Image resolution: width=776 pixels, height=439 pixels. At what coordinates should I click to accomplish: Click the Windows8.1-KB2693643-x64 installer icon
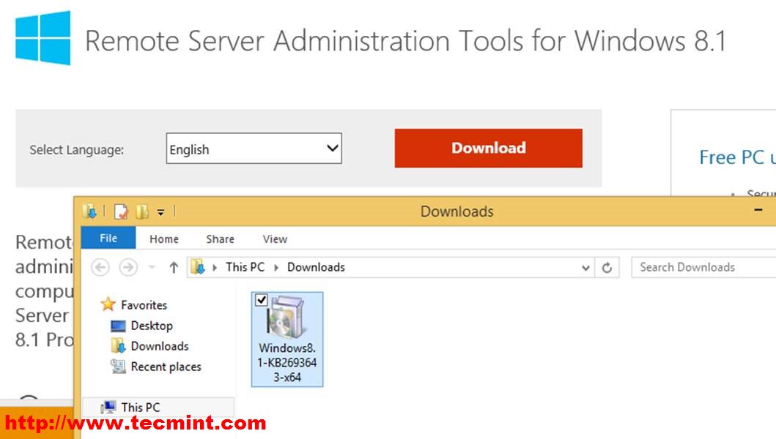pos(286,317)
